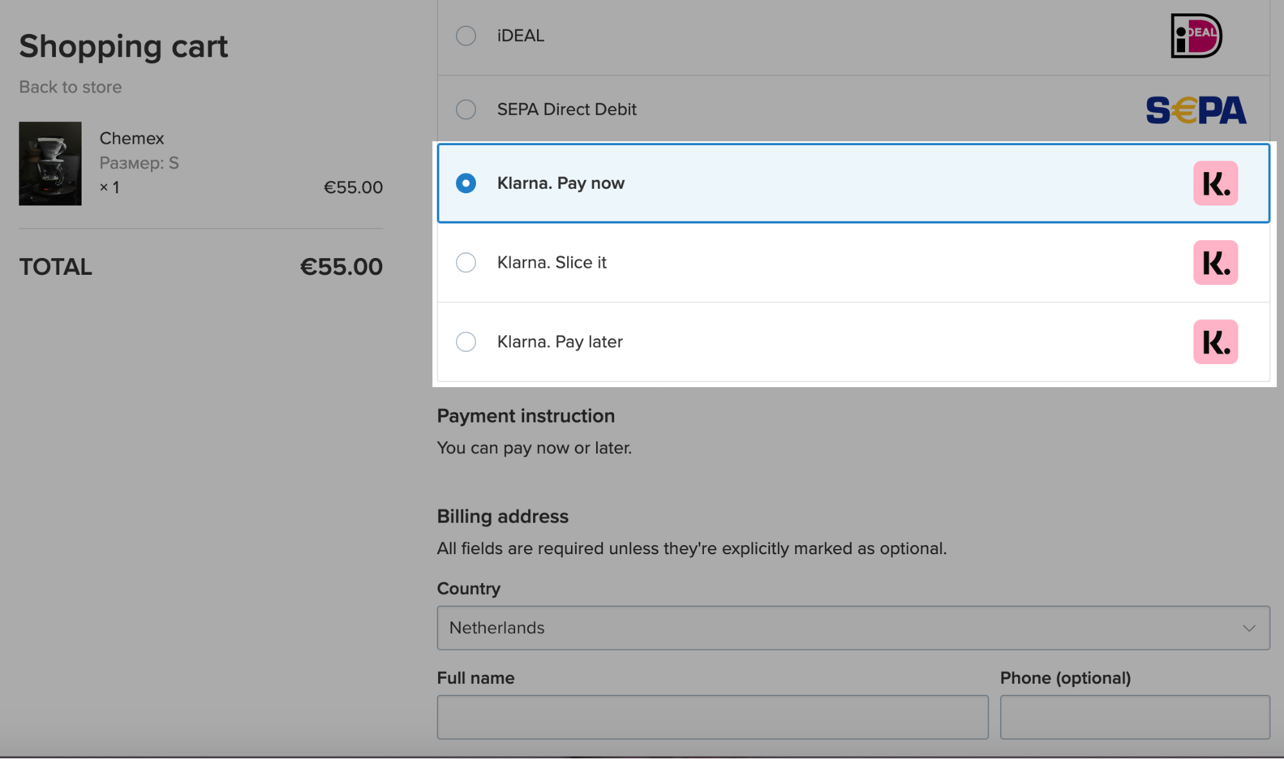Click the selected Klarna Pay now row
Image resolution: width=1284 pixels, height=759 pixels.
point(707,183)
